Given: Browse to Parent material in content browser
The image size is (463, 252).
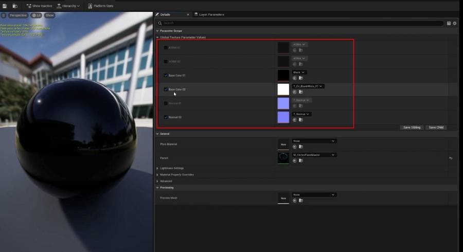Looking at the screenshot, I should click(x=301, y=160).
